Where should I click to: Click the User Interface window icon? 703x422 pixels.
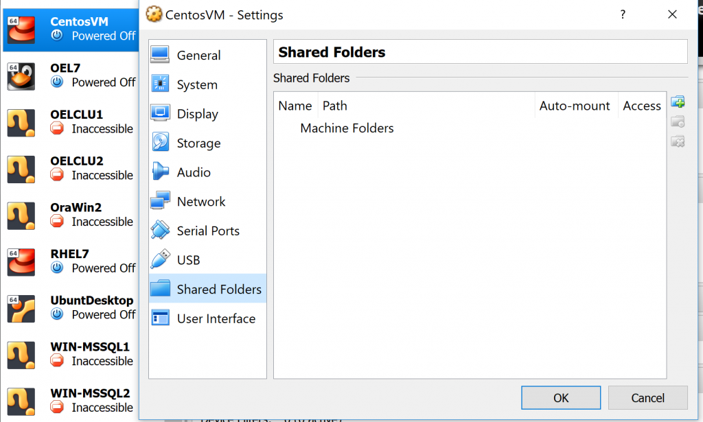pos(160,318)
